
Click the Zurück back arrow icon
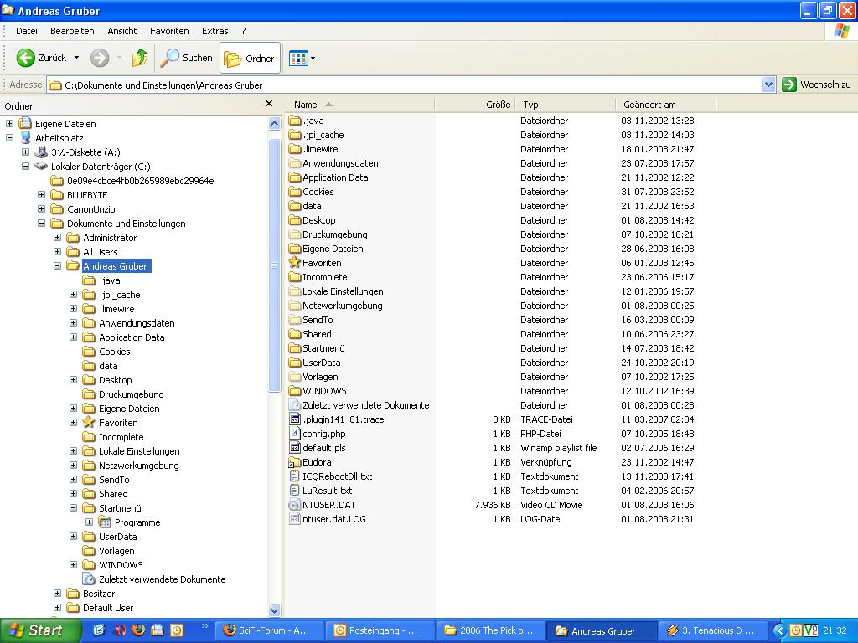26,58
